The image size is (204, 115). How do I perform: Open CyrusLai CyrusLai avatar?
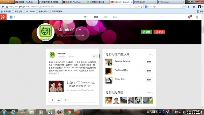pyautogui.click(x=109, y=62)
